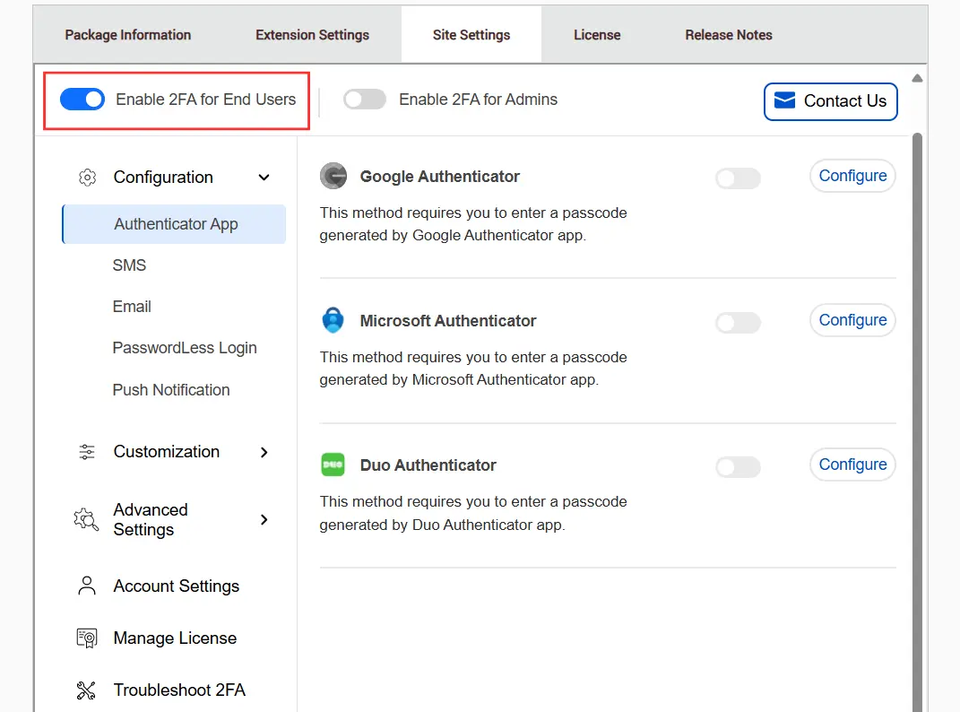Collapse the Configuration section chevron
Screen dimensions: 960x712
click(x=264, y=178)
